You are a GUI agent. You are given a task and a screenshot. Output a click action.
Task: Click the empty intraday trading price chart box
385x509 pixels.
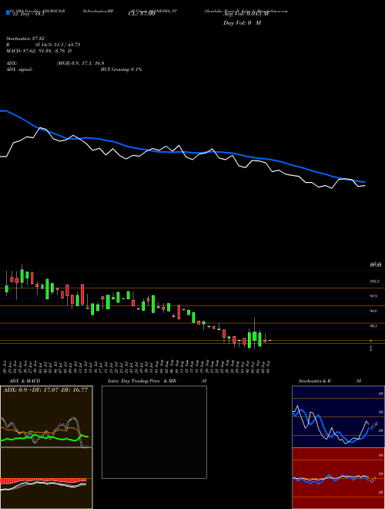click(x=154, y=432)
